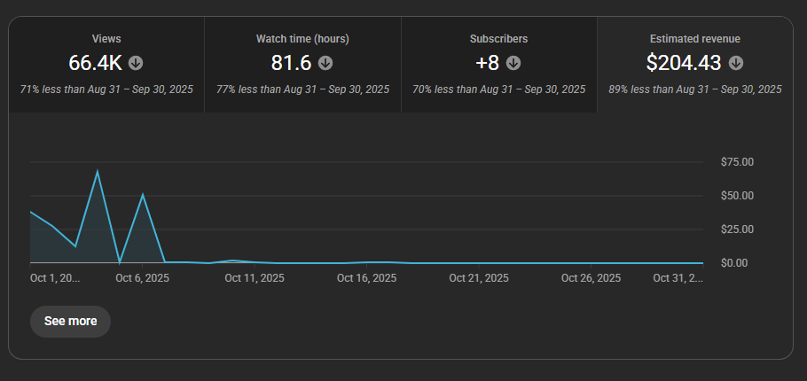
Task: Click the decrease arrow next to 81.6 hours
Action: click(325, 63)
